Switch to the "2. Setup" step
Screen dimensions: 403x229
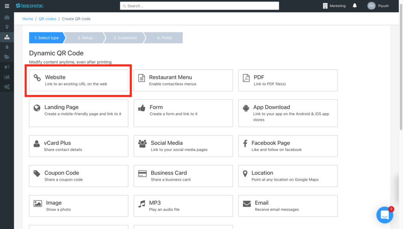click(x=85, y=37)
